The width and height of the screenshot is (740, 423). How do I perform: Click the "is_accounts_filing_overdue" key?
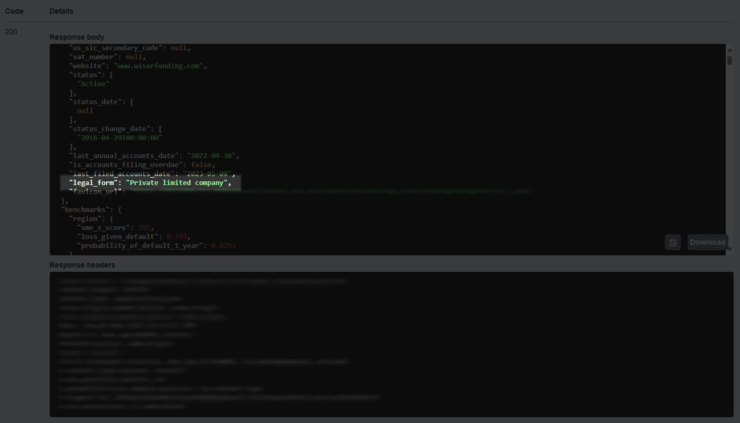coord(126,165)
